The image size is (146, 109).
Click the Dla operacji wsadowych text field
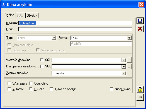coord(87,67)
